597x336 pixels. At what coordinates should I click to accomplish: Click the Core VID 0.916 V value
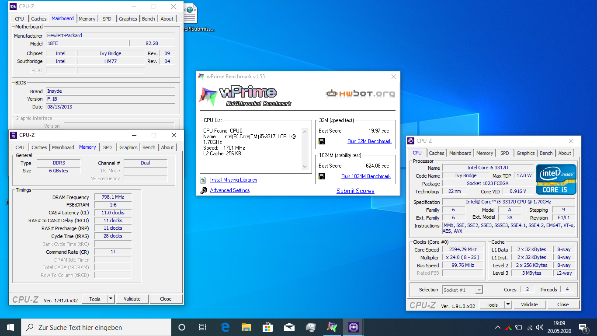tap(517, 192)
